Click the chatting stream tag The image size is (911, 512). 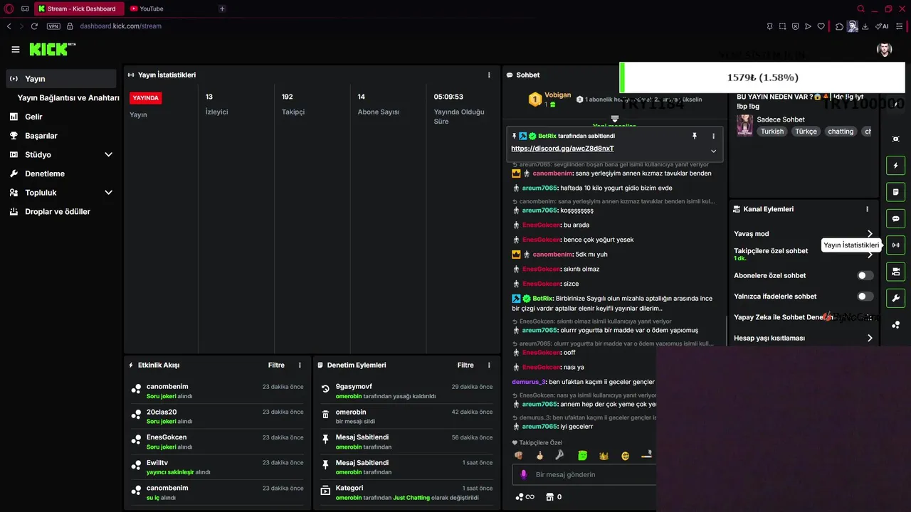[x=841, y=132]
